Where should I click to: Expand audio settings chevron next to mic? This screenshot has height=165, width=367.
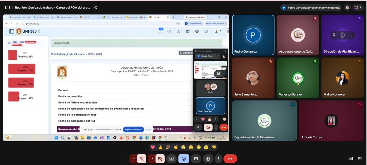pos(134,159)
